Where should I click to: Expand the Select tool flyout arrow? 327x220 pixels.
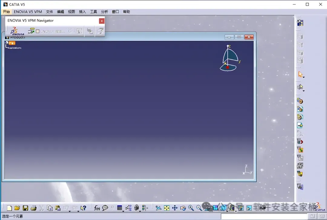pos(304,77)
